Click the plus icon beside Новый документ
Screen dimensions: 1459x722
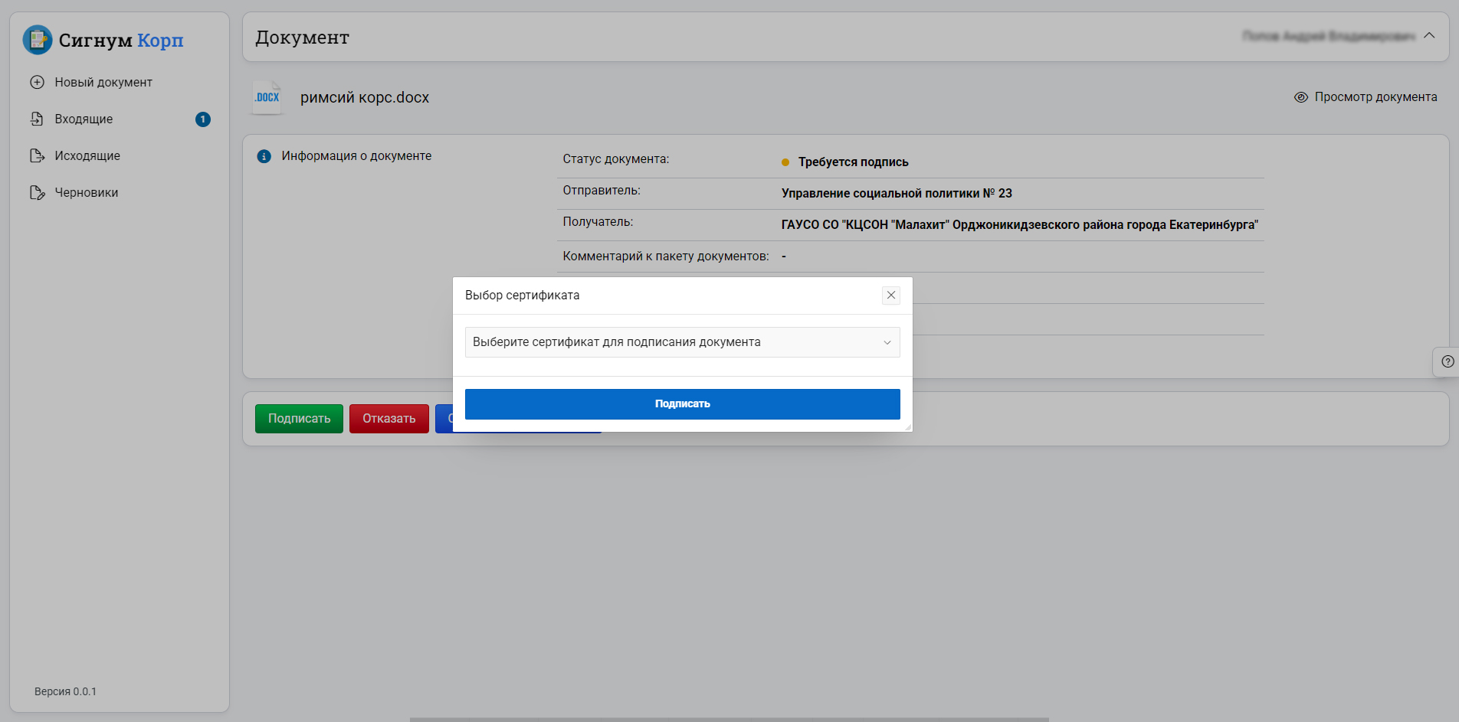[37, 82]
